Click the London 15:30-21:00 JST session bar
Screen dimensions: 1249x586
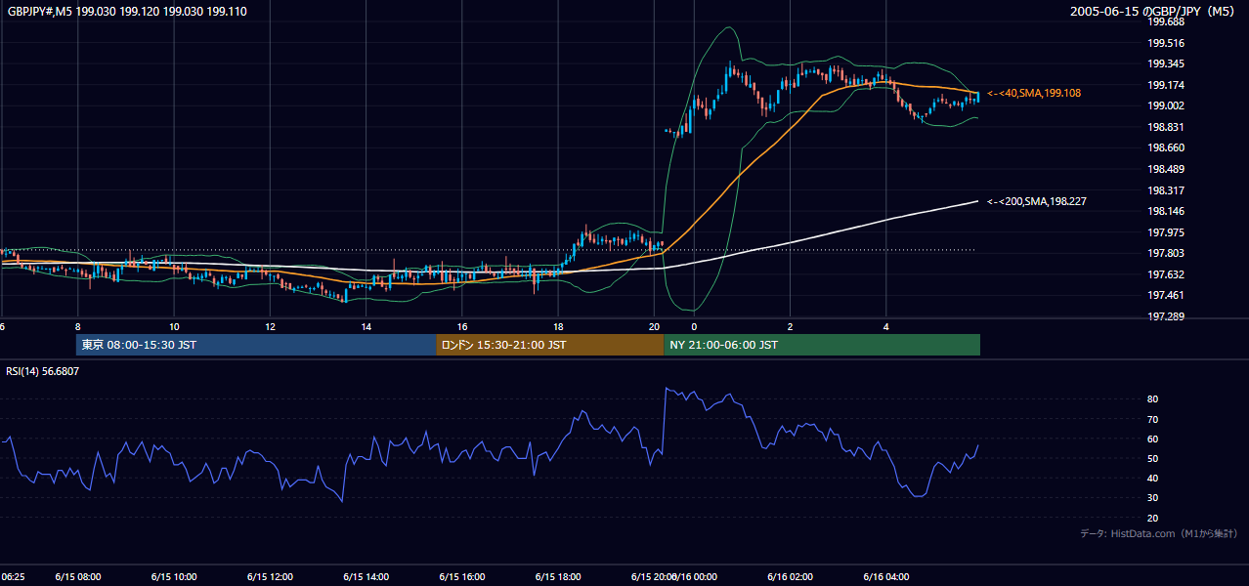(x=550, y=345)
